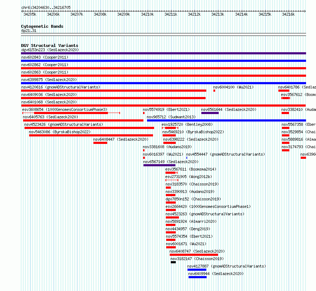Select nsv6398222 (Sedlazeck2020) label
The image size is (316, 291).
click(191, 139)
